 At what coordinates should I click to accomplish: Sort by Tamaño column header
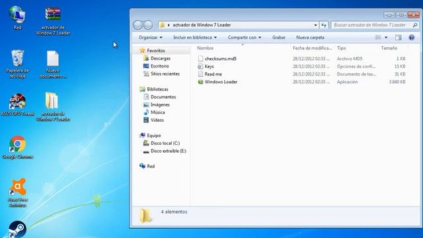pyautogui.click(x=389, y=48)
